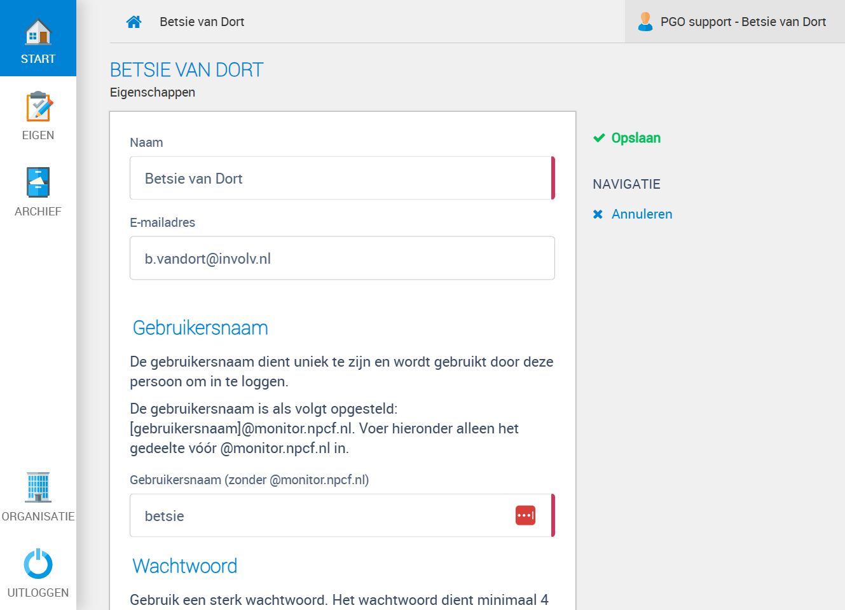Click the UITLOGGEN power icon
Viewport: 845px width, 610px height.
(38, 564)
